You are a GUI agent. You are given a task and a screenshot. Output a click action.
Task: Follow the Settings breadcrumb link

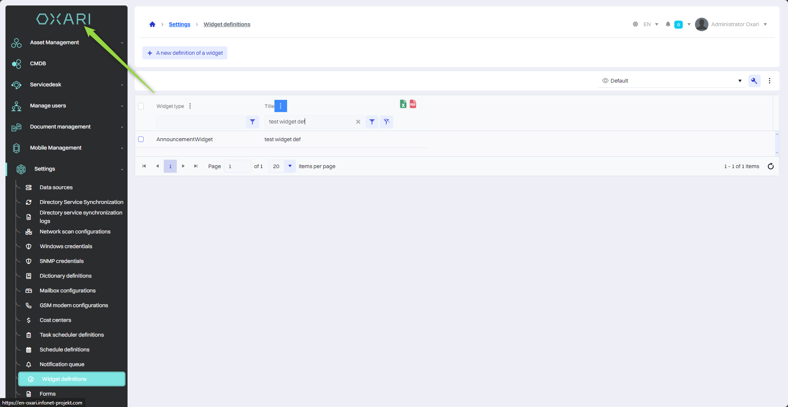179,24
